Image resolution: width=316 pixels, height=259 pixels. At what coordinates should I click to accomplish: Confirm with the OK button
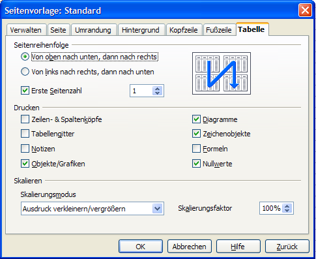141,247
